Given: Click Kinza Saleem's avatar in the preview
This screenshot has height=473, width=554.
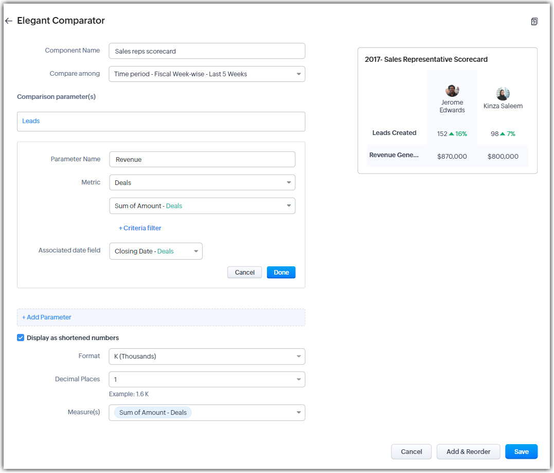Looking at the screenshot, I should 503,94.
